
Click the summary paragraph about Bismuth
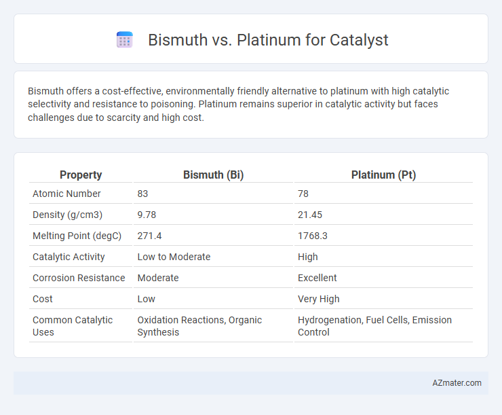pos(238,104)
